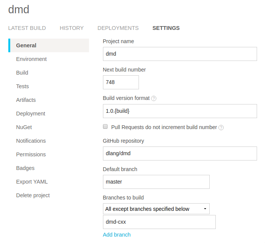Click Delete project in sidebar

pyautogui.click(x=33, y=195)
